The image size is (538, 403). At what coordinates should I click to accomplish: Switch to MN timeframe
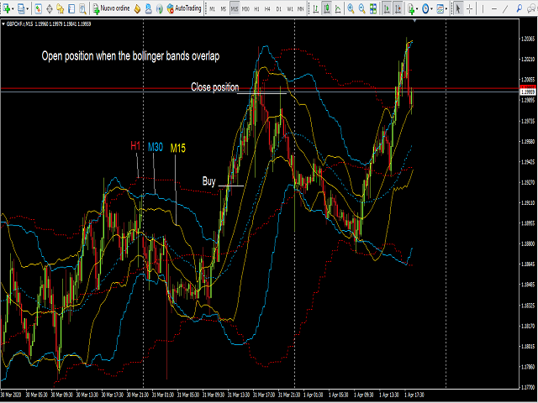pyautogui.click(x=301, y=9)
